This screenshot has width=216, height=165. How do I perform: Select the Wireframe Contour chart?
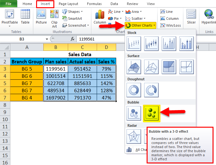tap(186, 67)
